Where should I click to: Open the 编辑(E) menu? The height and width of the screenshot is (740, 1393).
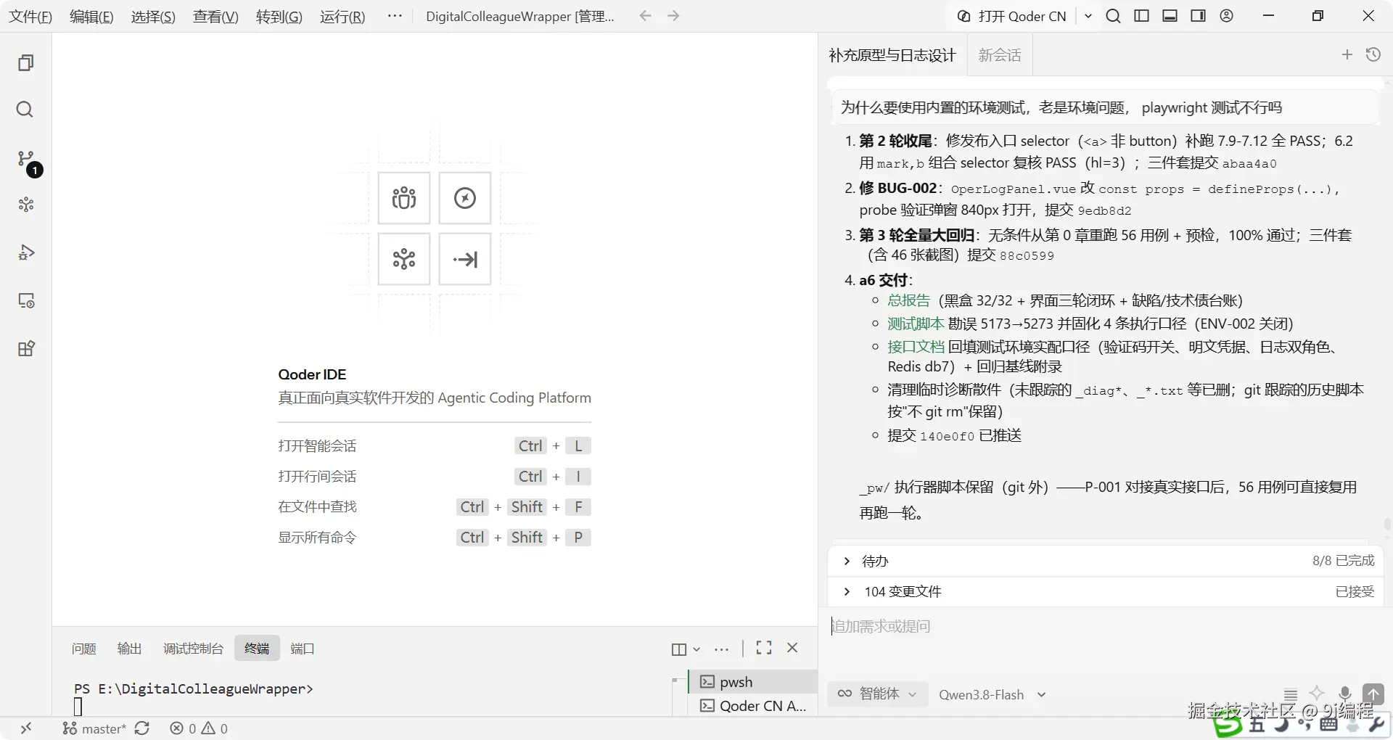(91, 17)
